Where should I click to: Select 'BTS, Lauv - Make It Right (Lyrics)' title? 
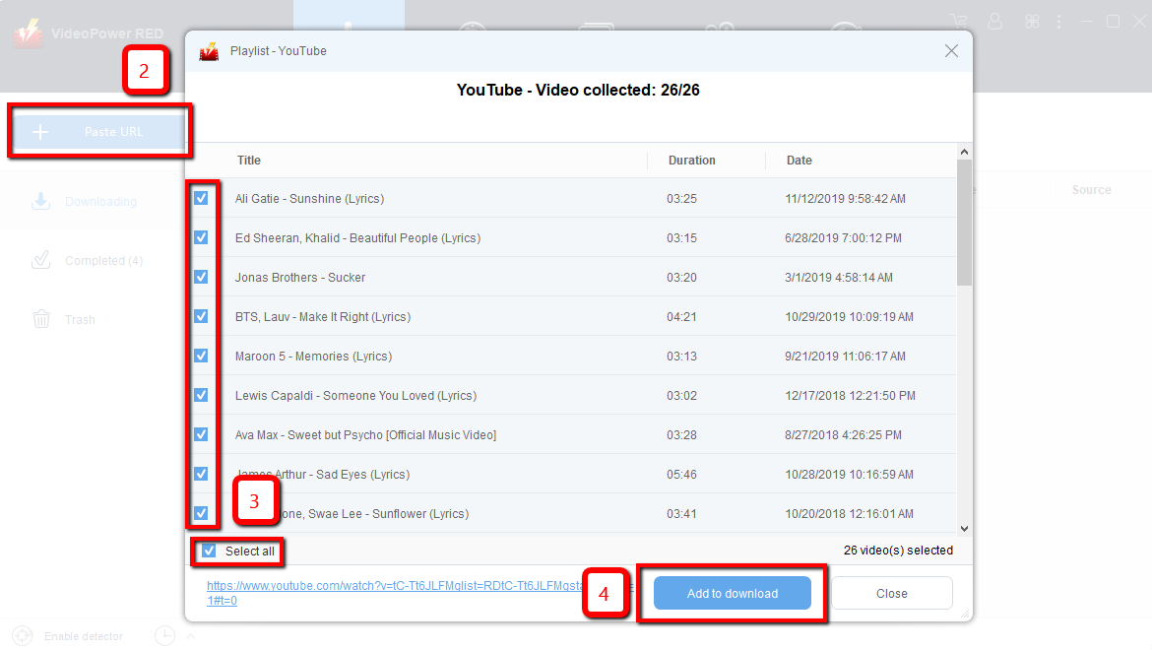(323, 317)
